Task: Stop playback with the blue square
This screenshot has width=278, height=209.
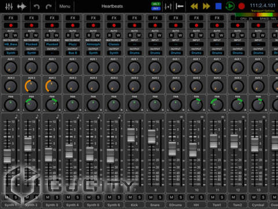Action: (218, 6)
